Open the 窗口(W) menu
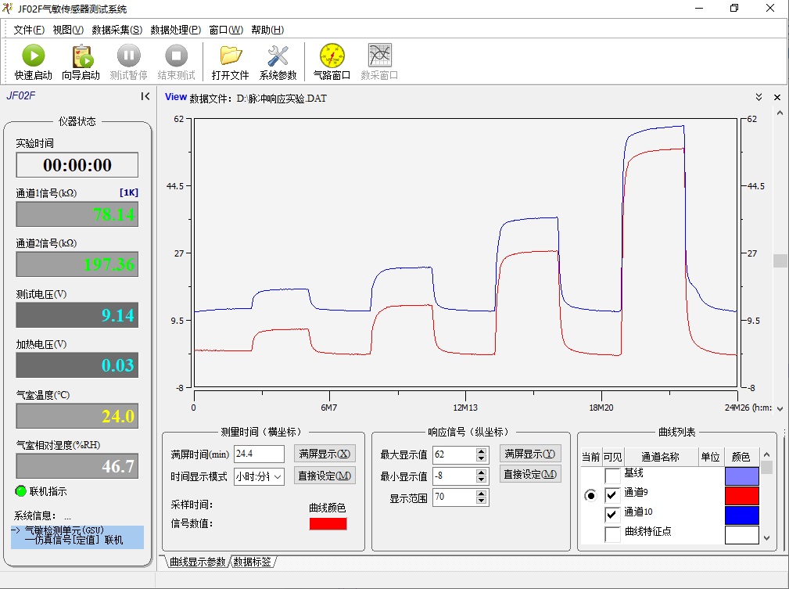This screenshot has width=789, height=589. [x=226, y=30]
